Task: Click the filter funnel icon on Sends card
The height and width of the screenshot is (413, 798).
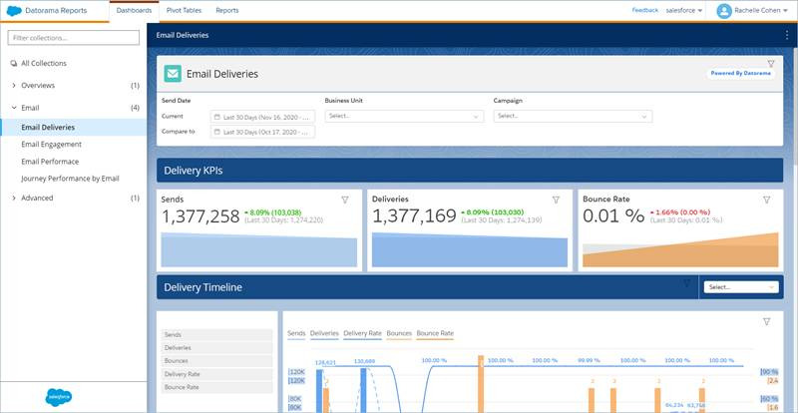Action: (x=345, y=201)
